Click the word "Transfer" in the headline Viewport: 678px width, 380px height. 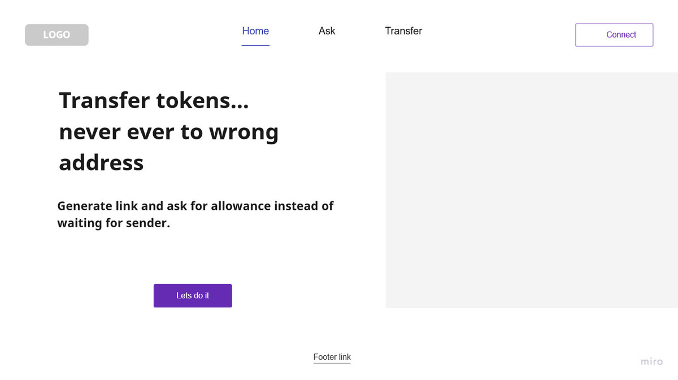point(104,101)
